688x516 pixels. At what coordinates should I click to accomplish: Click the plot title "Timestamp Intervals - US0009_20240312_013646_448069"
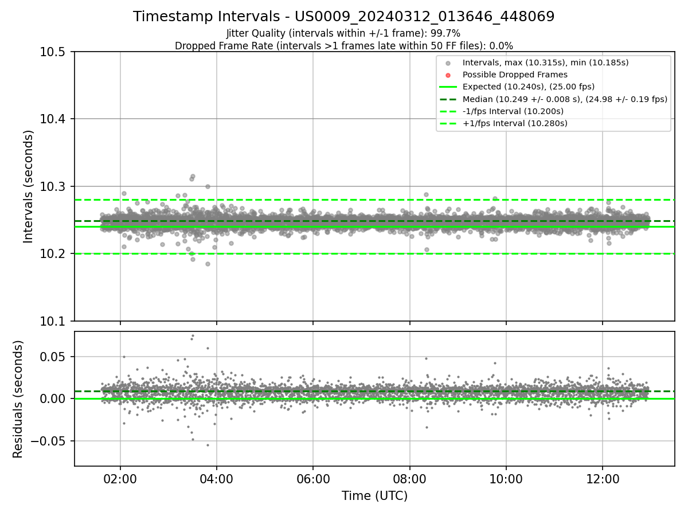[344, 17]
